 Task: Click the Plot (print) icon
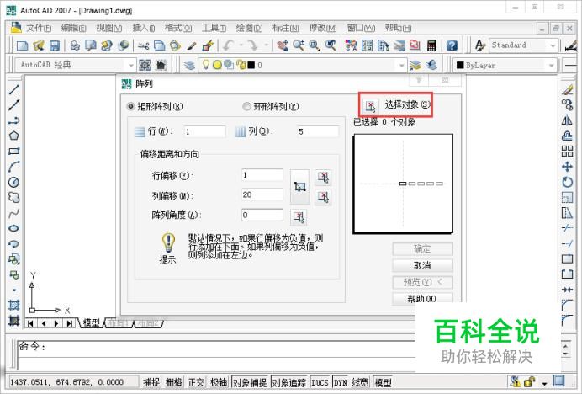[x=75, y=45]
